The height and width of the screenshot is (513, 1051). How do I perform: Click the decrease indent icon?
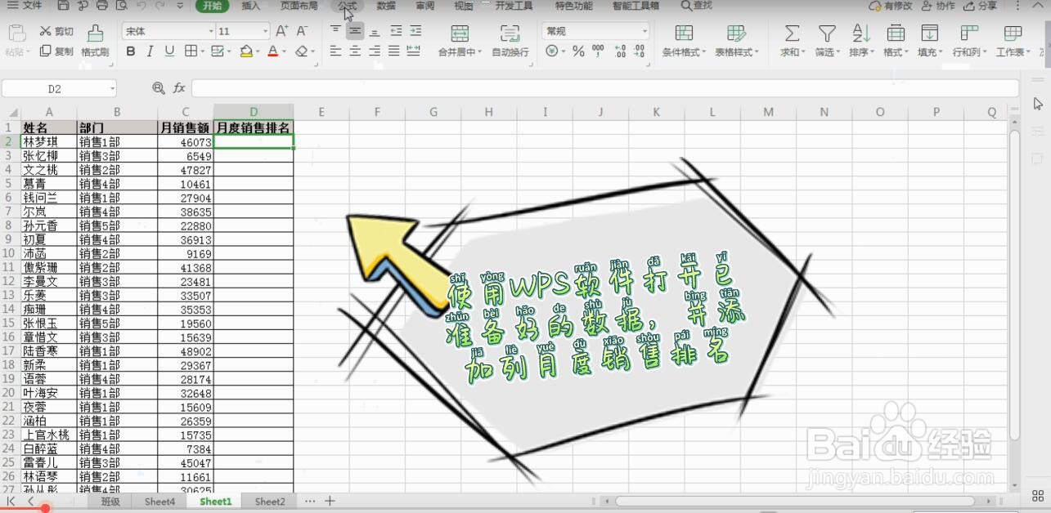coord(396,31)
